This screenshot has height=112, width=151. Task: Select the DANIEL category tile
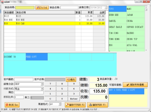tap(118, 21)
